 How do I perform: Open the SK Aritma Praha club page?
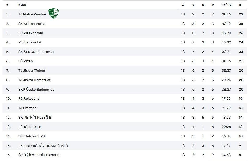pos(32,24)
